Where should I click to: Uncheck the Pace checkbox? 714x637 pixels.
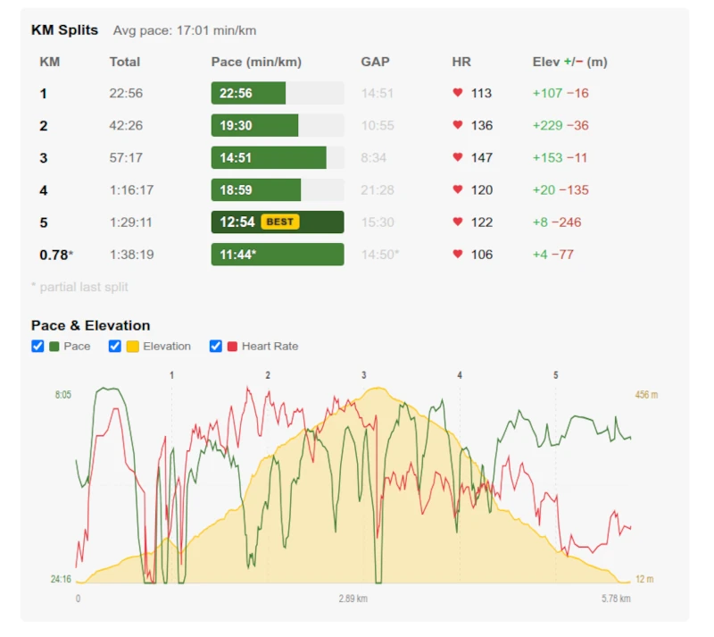pos(37,346)
